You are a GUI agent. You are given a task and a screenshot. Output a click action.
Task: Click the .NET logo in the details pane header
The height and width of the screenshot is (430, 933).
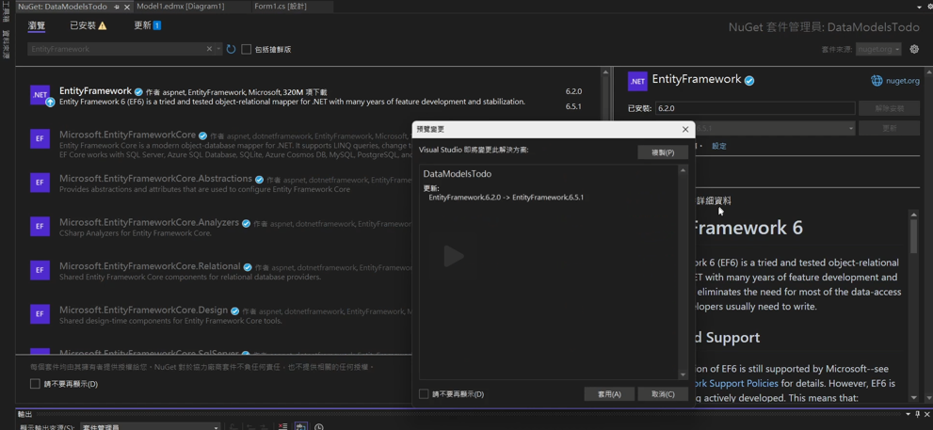click(637, 82)
